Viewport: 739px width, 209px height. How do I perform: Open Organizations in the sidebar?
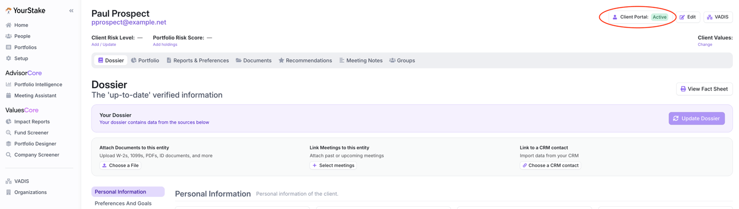coord(30,192)
